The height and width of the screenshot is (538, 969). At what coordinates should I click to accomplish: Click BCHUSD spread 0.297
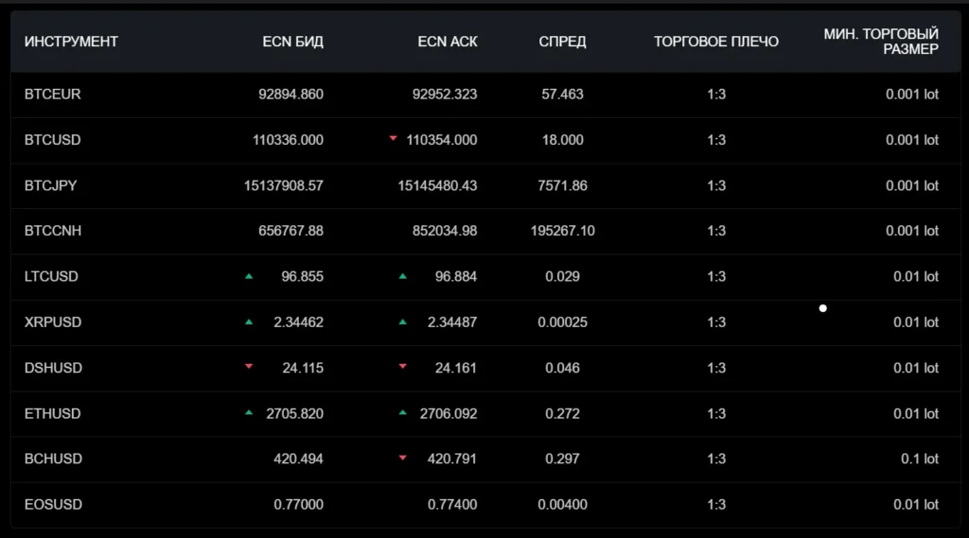[x=562, y=459]
